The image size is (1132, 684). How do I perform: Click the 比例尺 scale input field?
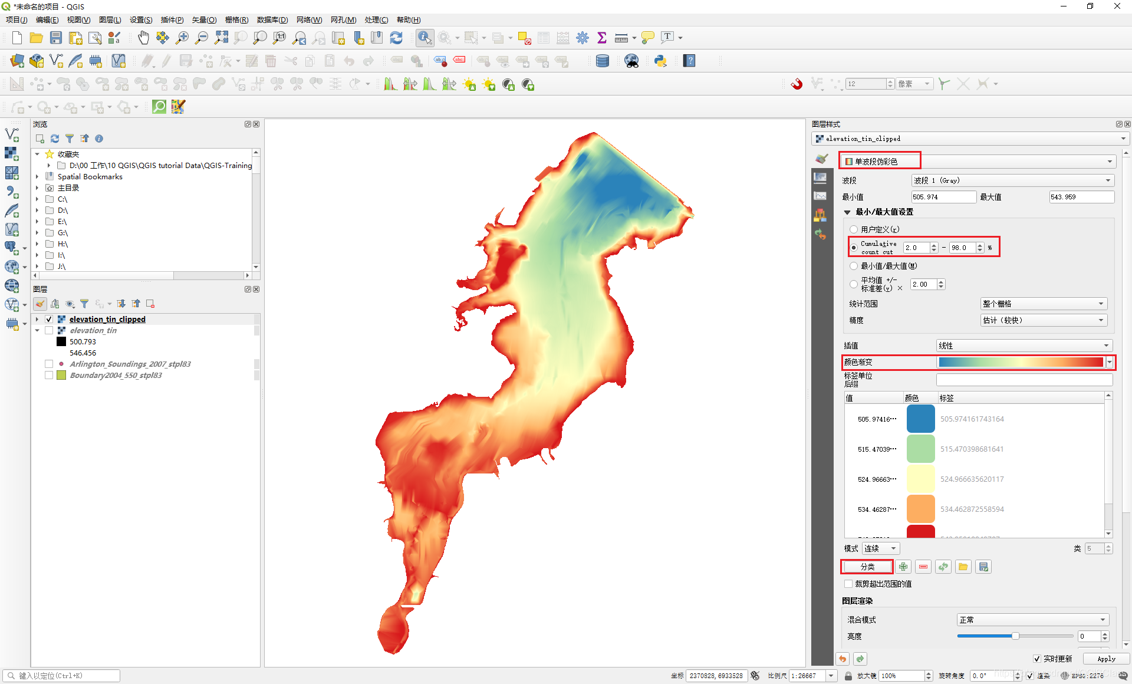808,676
